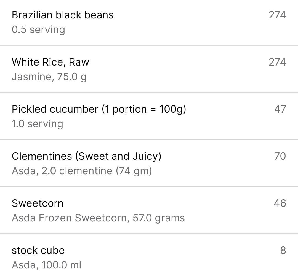Click the 0.5 serving subtitle
Image resolution: width=298 pixels, height=277 pixels.
(38, 30)
